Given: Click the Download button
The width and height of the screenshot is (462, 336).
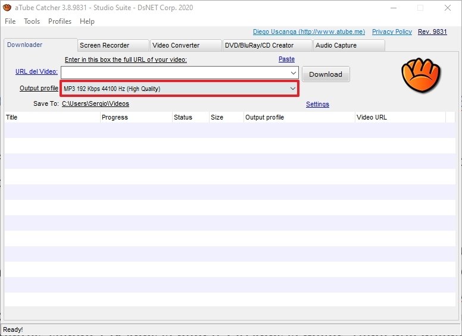Looking at the screenshot, I should (x=326, y=74).
